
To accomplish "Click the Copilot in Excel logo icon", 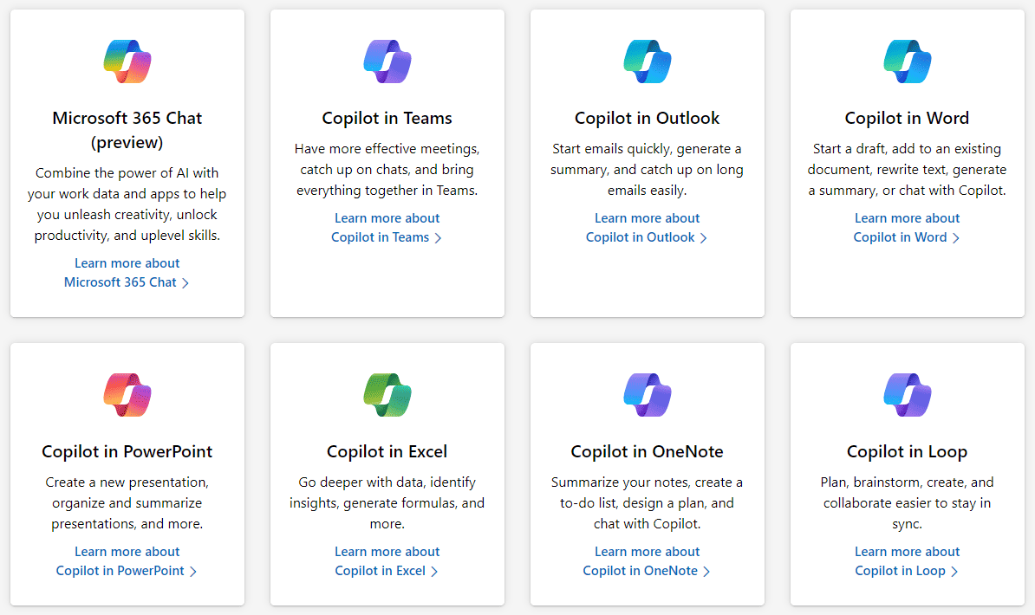I will pyautogui.click(x=387, y=395).
